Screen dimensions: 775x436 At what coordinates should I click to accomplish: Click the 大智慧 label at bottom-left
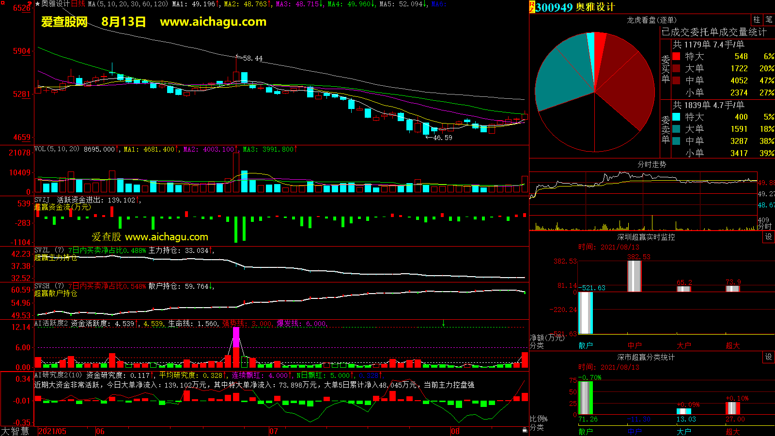click(15, 431)
